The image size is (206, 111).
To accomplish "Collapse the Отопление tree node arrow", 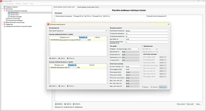I will coord(2,9).
